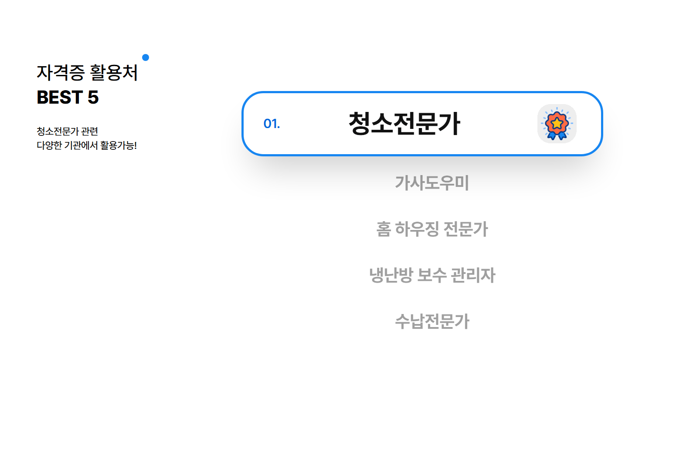Click the blue 01. number label
This screenshot has height=449, width=676.
click(272, 124)
